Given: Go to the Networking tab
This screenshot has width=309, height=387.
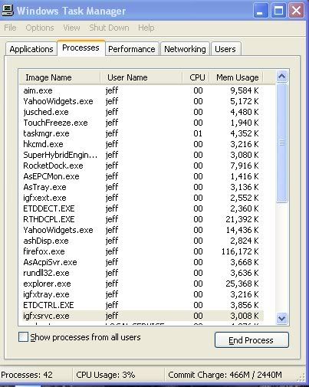Looking at the screenshot, I should click(185, 49).
